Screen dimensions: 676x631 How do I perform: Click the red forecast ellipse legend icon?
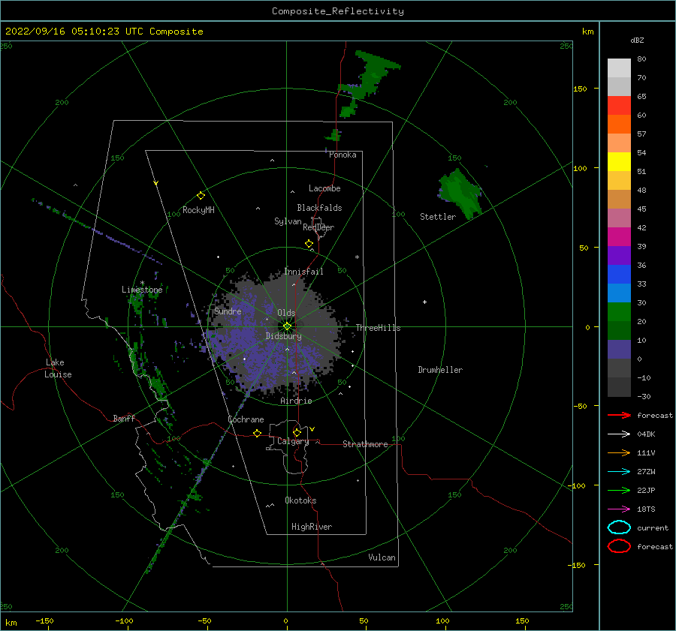coord(619,546)
